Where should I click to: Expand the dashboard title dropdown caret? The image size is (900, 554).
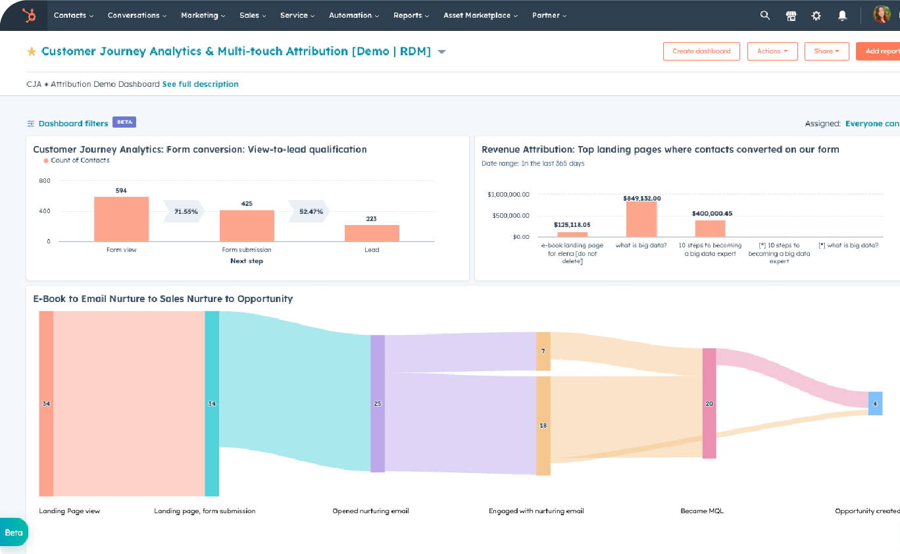coord(441,52)
